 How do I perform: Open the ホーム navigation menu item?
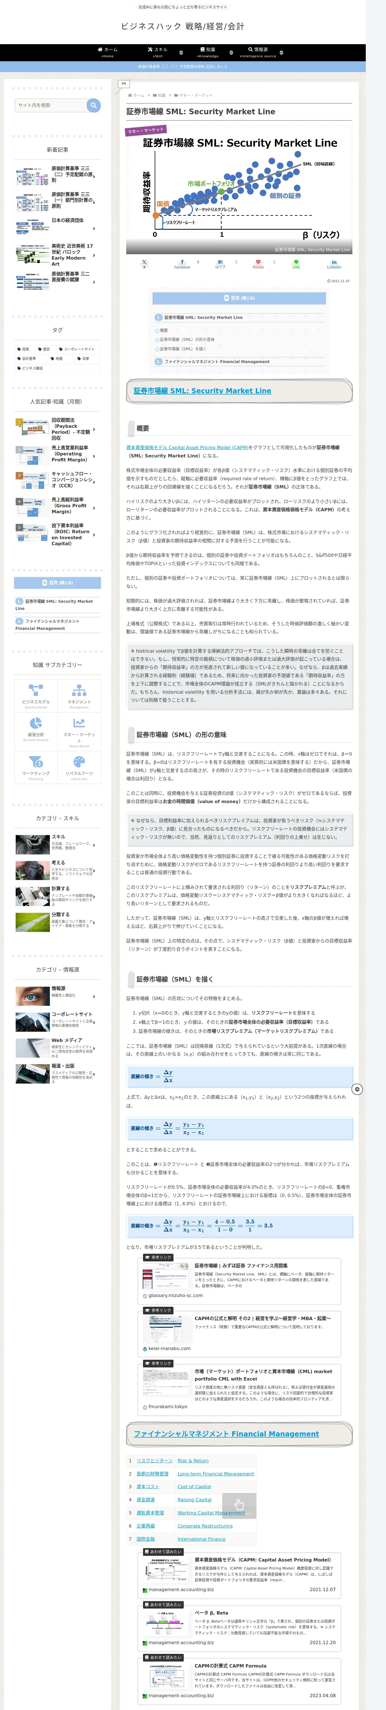(107, 52)
